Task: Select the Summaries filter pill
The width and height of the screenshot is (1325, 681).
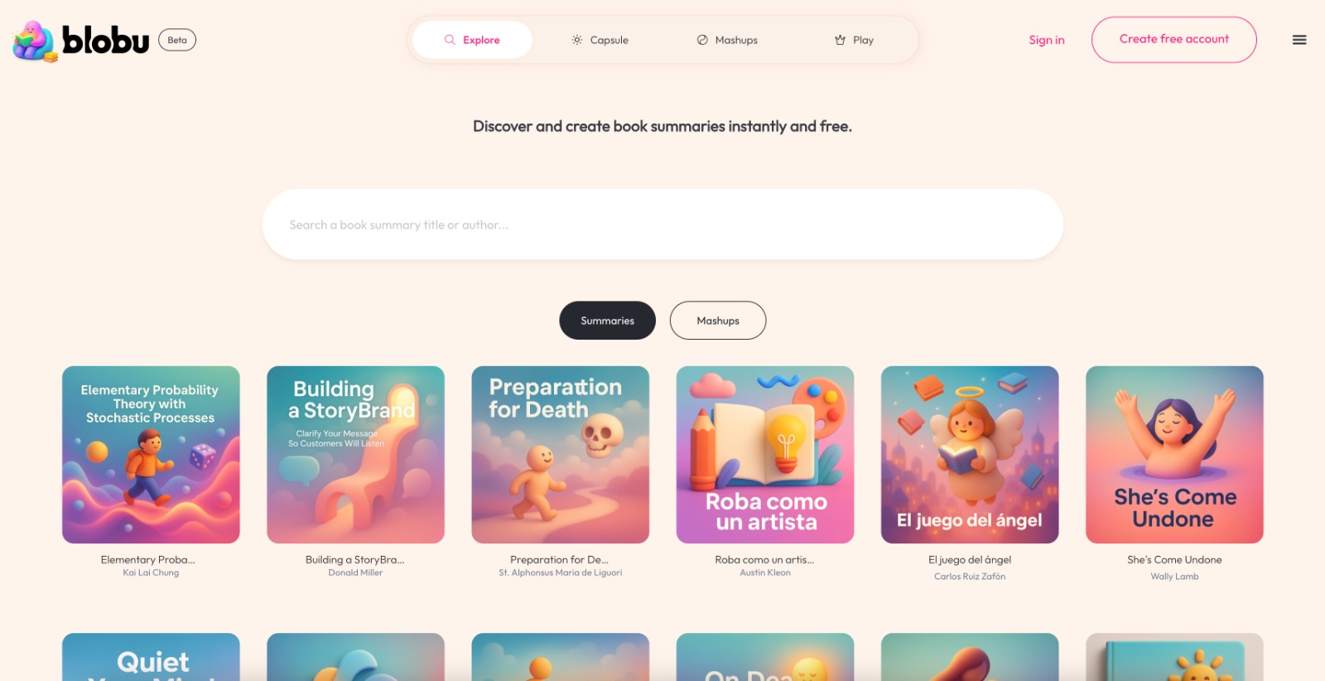Action: tap(607, 321)
